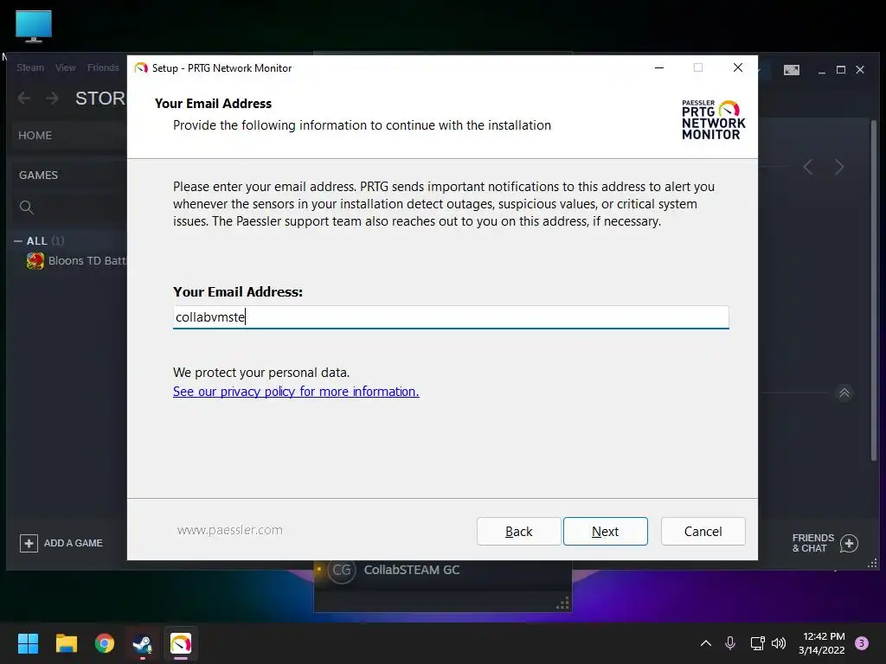Click the PRTG Network Monitor logo
Viewport: 886px width, 664px height.
point(713,119)
